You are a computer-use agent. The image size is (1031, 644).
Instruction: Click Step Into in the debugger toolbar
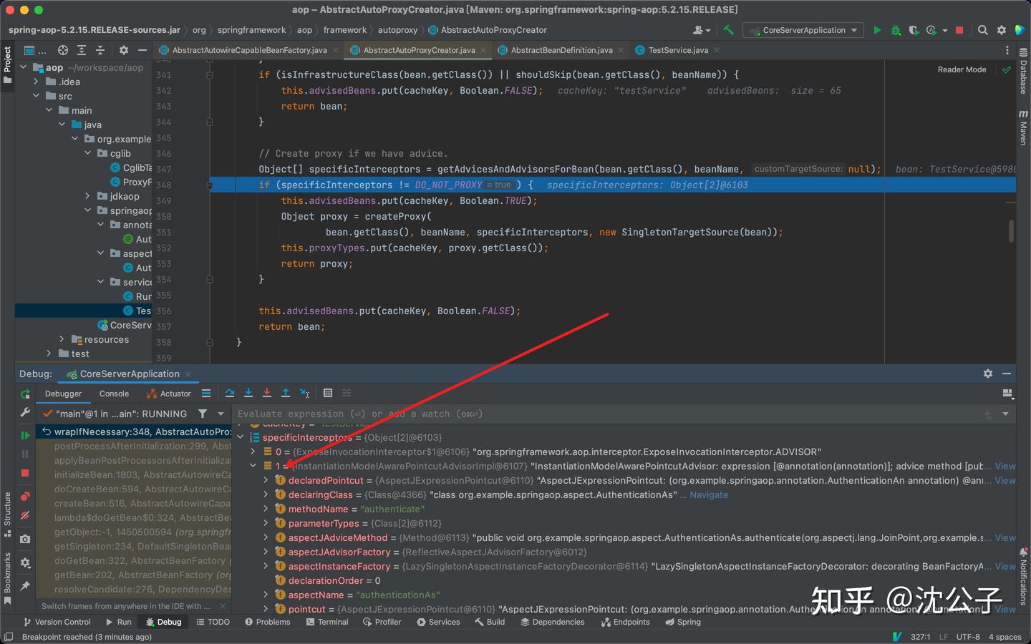pos(248,393)
